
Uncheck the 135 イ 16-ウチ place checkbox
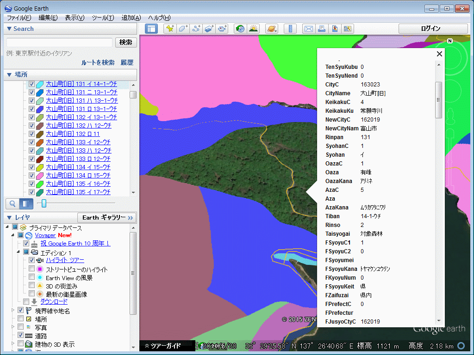click(x=31, y=184)
